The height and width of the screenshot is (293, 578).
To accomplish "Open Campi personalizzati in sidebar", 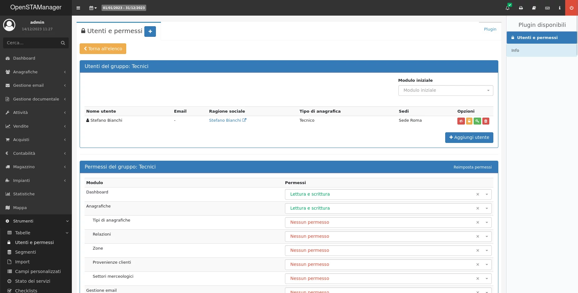I will pos(36,271).
